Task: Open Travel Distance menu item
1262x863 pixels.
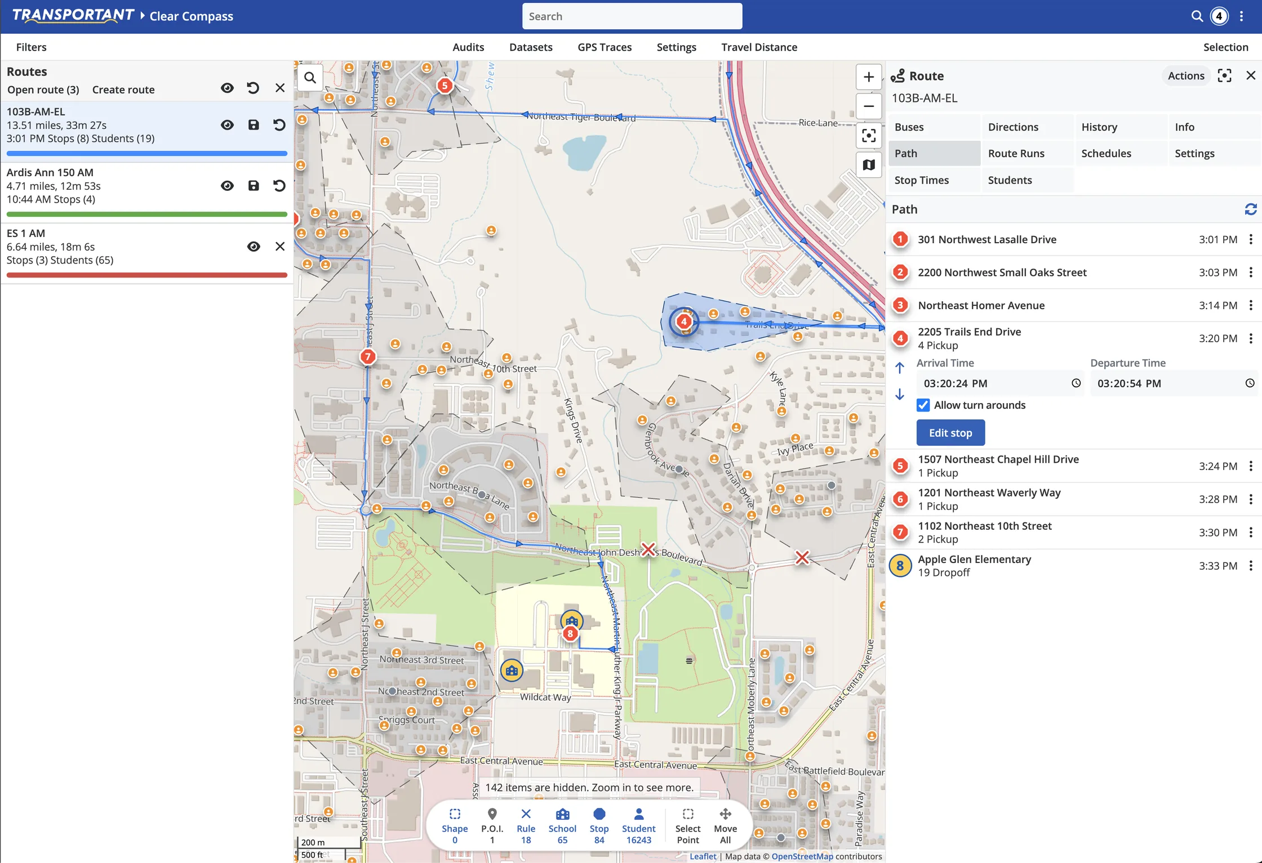Action: (759, 47)
